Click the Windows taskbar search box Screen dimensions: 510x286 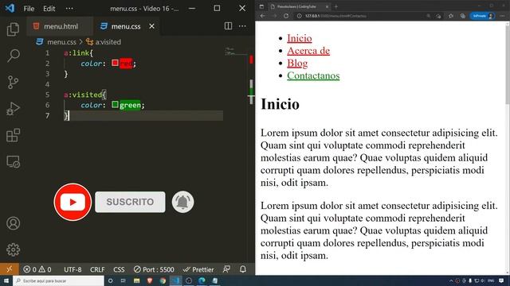click(x=58, y=280)
